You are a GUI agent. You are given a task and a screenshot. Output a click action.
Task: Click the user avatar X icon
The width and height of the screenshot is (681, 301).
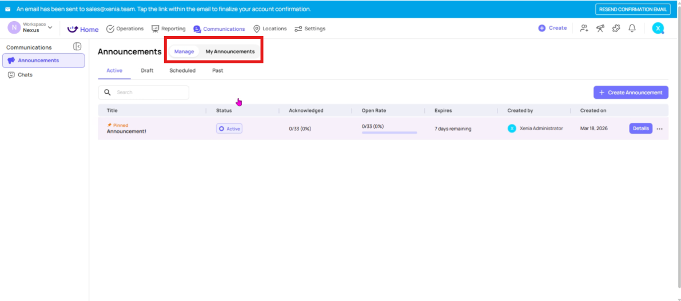tap(658, 28)
